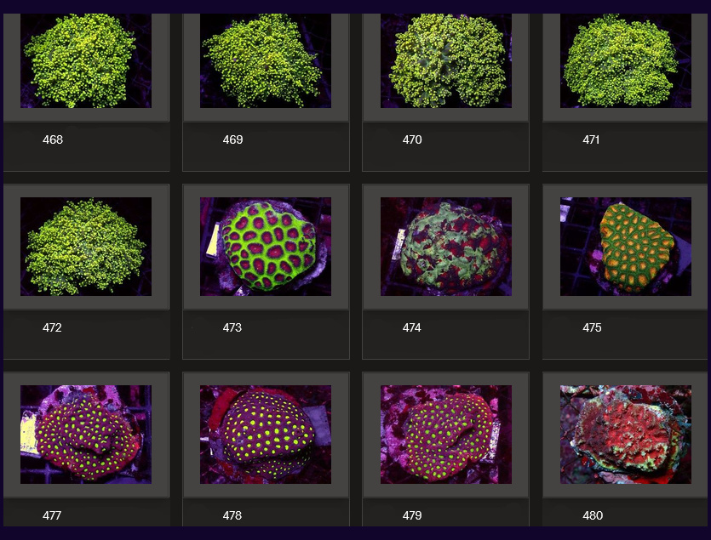Select the caption text 469
711x540 pixels.
[x=232, y=139]
